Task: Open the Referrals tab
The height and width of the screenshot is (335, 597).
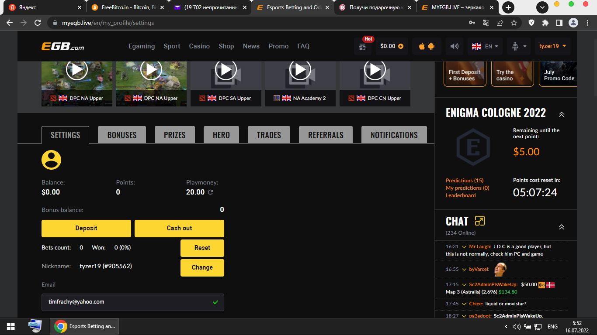Action: click(326, 135)
